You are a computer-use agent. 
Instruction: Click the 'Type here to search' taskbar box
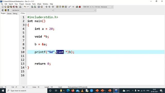[x=27, y=91]
